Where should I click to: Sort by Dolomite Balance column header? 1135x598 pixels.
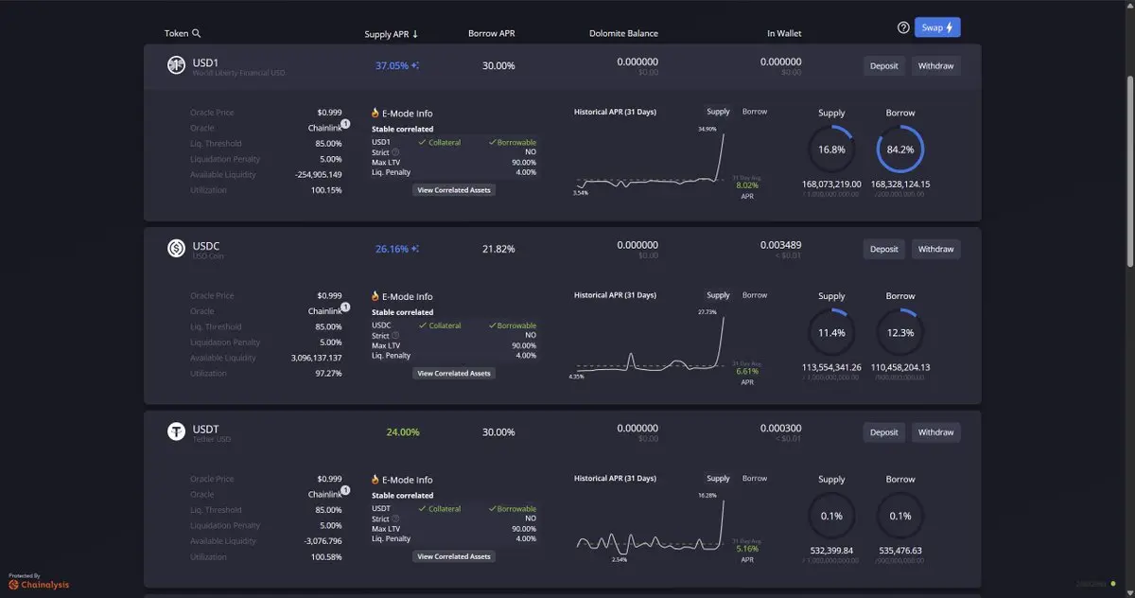point(622,34)
